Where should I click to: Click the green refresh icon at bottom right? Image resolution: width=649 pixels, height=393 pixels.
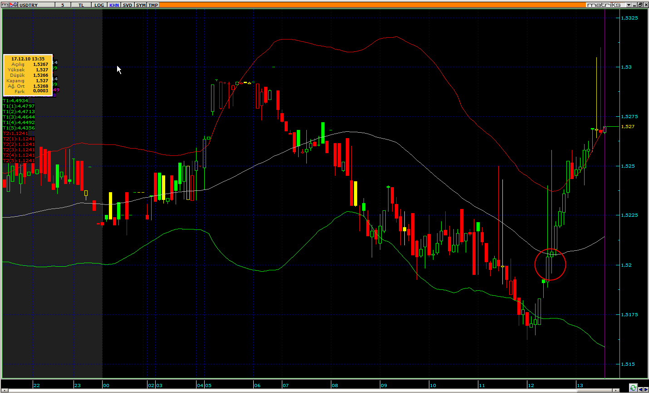click(633, 388)
